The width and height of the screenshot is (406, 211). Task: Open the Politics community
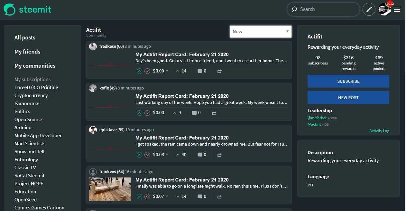[x=22, y=112]
